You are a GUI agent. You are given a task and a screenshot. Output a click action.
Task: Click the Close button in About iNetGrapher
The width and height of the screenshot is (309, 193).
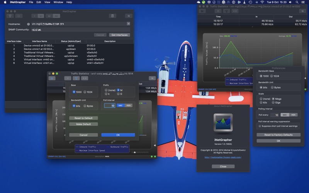(223, 166)
